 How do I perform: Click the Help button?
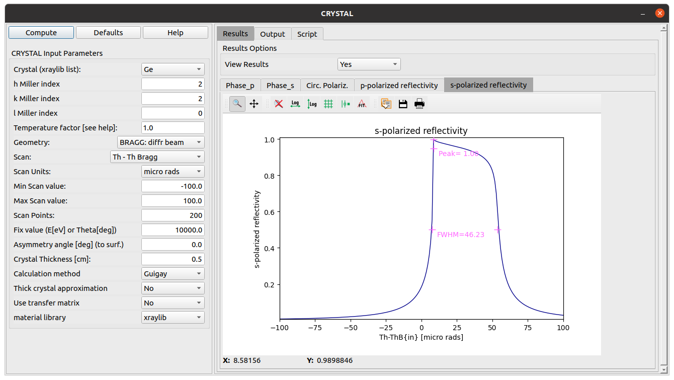click(x=176, y=33)
